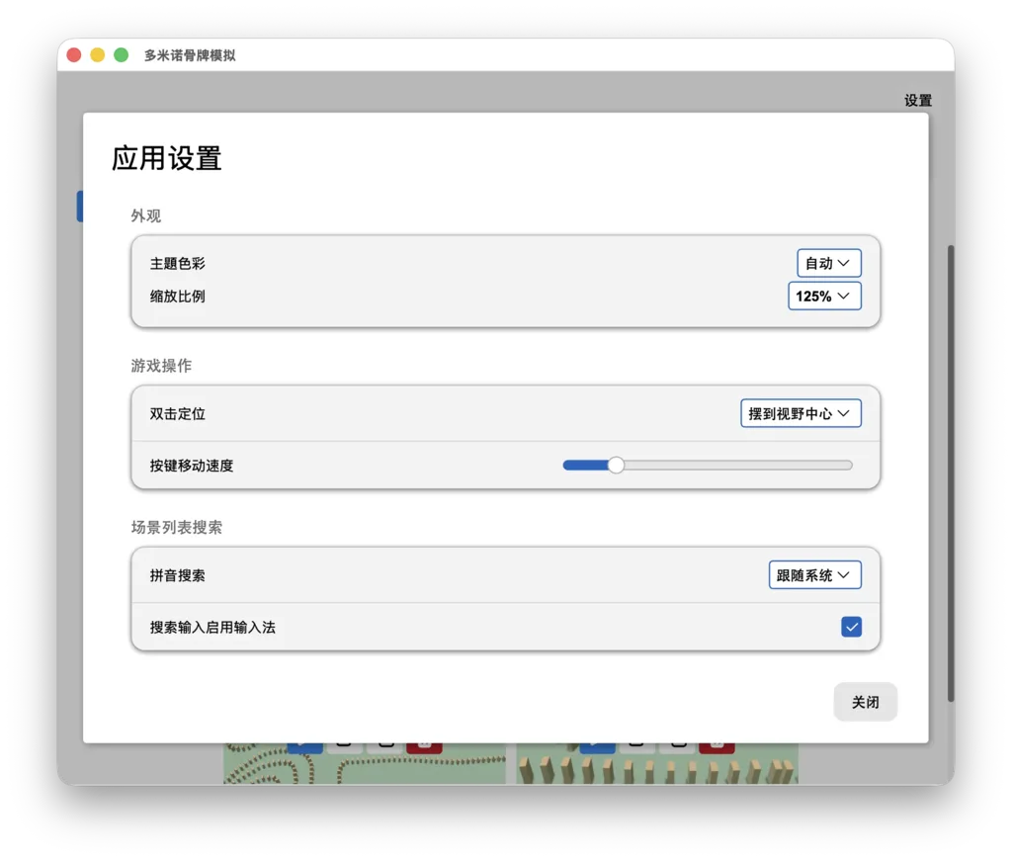The height and width of the screenshot is (861, 1012).
Task: Click the 游戏操作 section label
Action: tap(161, 366)
